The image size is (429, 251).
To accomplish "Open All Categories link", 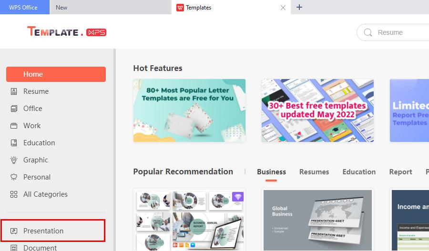I will (45, 194).
